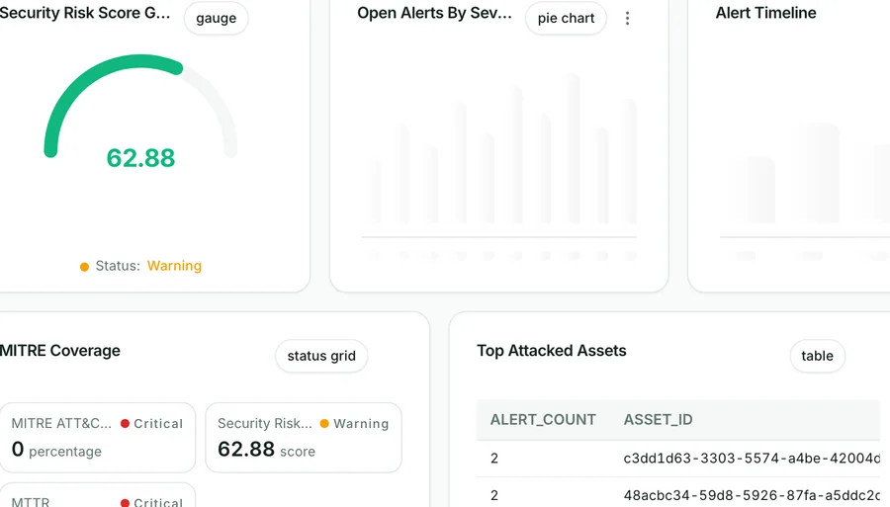Click the Warning status label under gauge
Screen dimensions: 890x507
click(174, 266)
